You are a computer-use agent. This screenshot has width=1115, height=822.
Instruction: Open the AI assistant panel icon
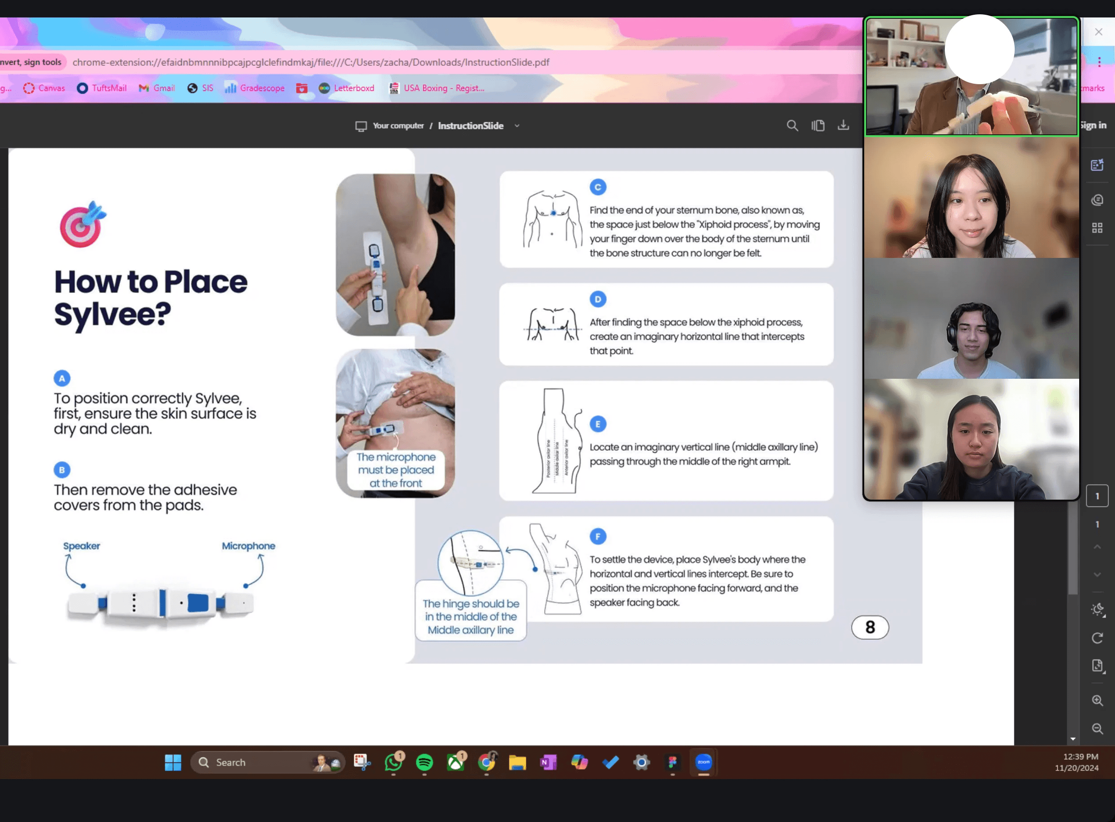(1097, 165)
